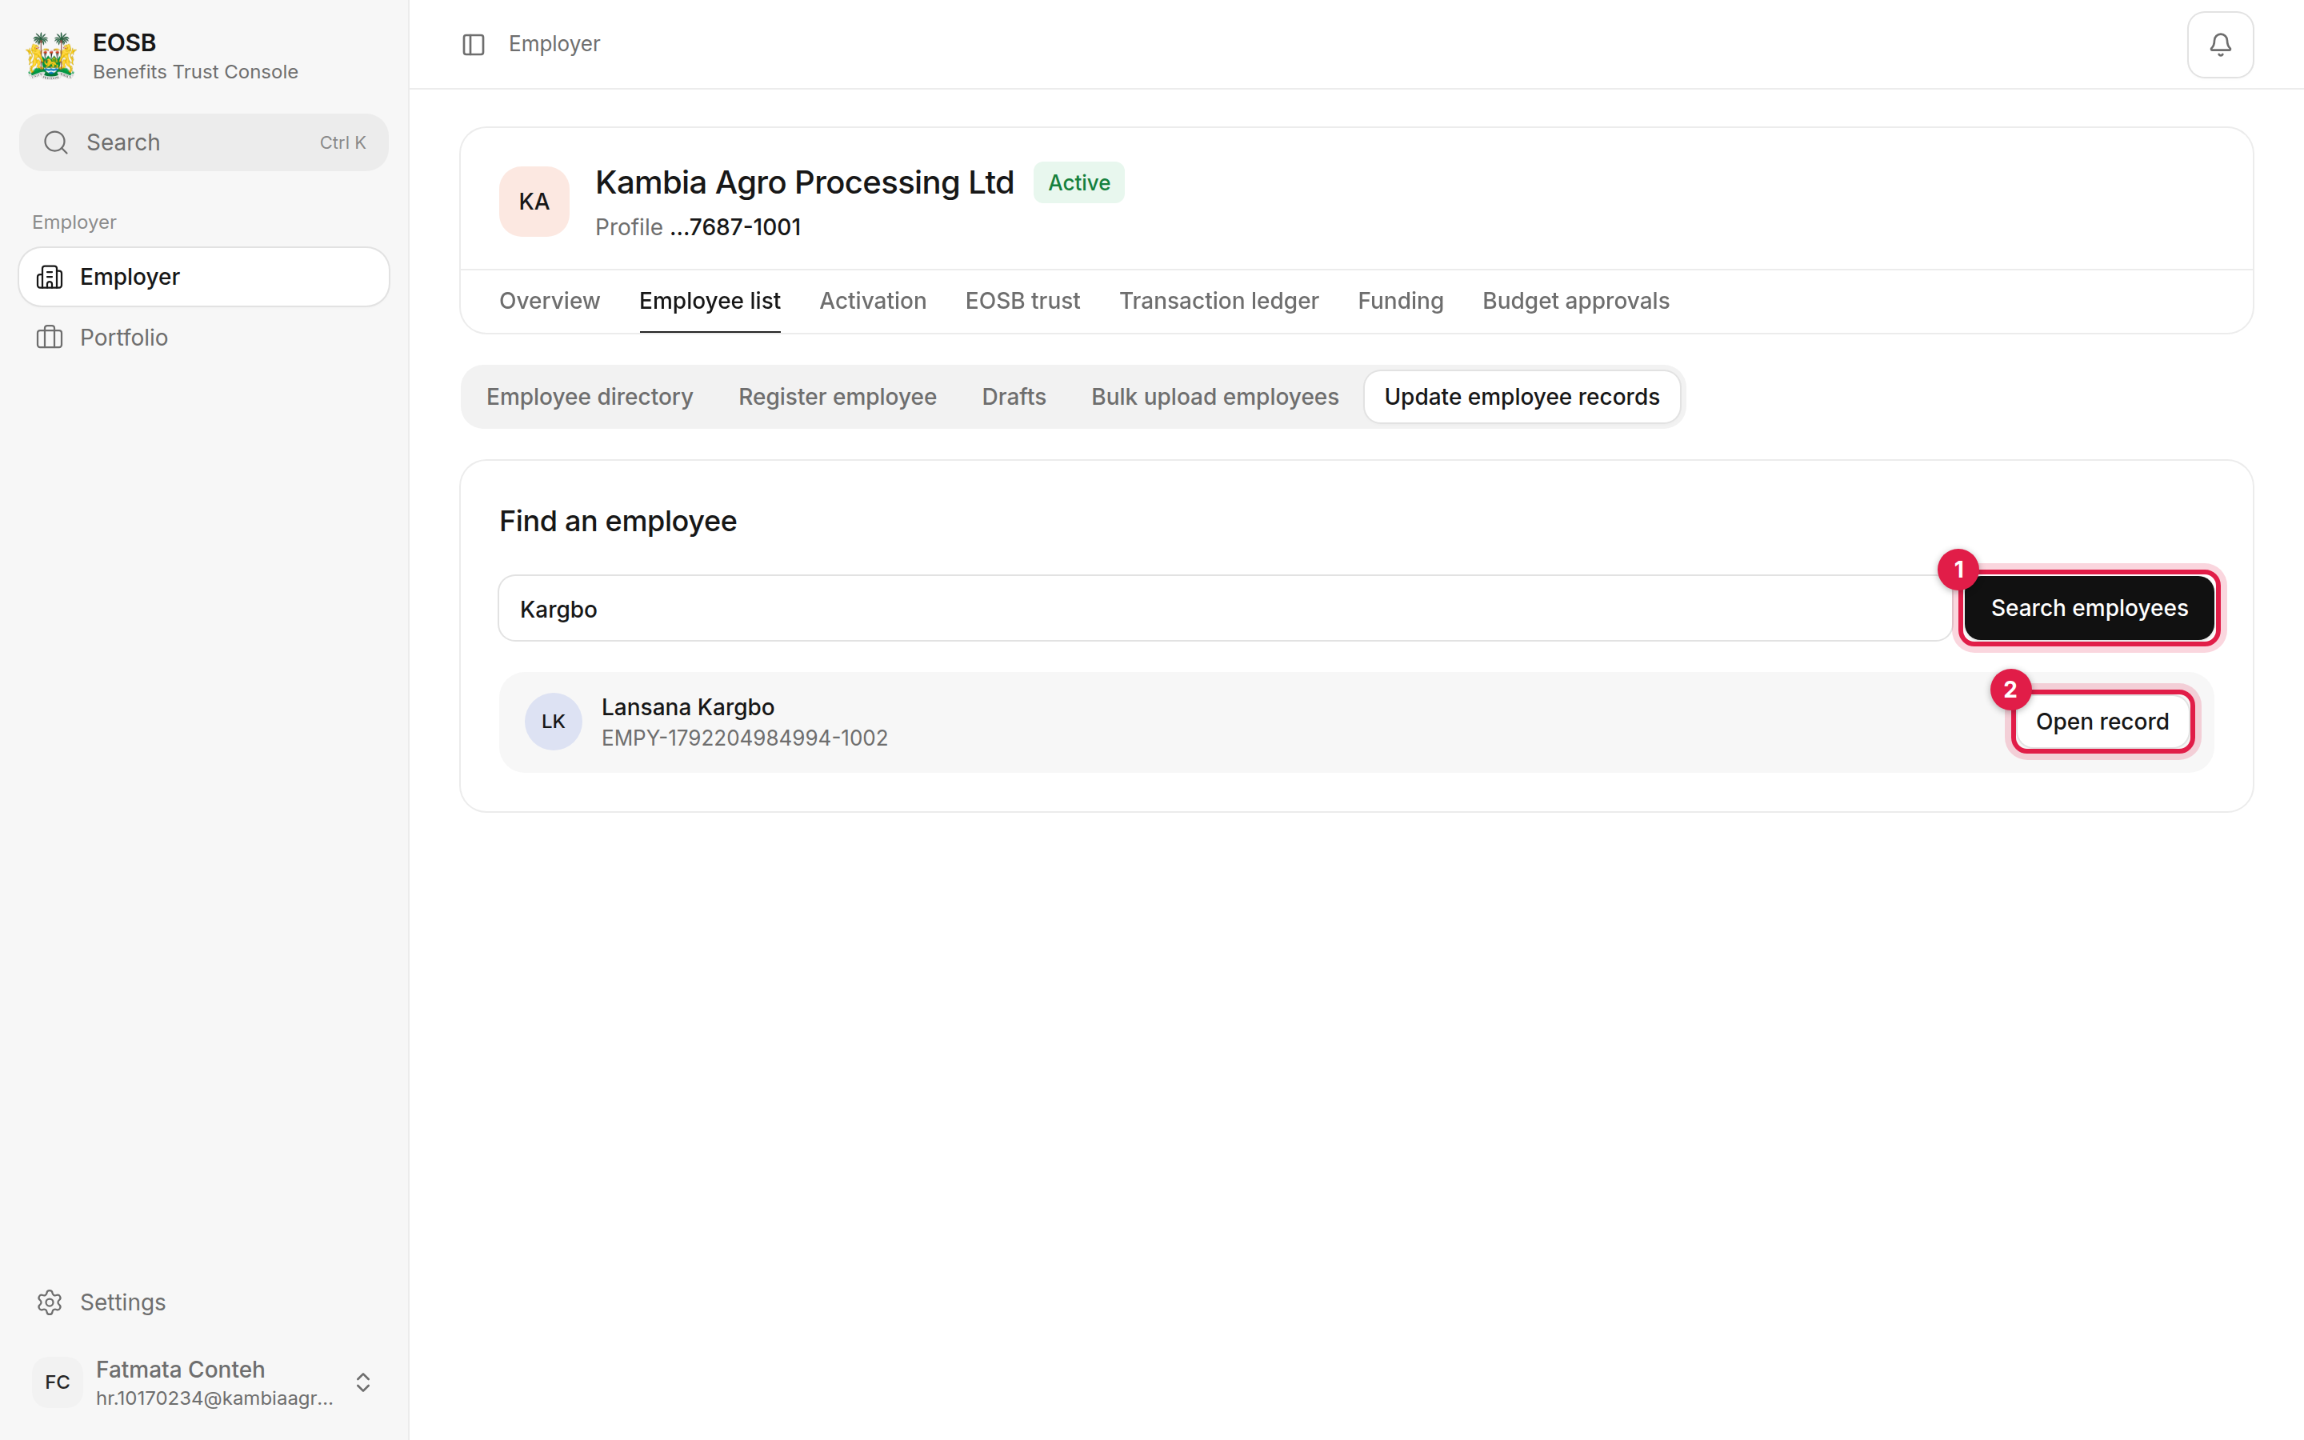The height and width of the screenshot is (1440, 2304).
Task: Click employee ID EMPY-1792204984994-1002
Action: tap(745, 738)
